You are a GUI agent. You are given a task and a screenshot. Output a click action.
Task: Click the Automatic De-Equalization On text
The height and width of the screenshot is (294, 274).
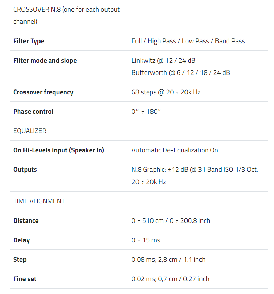175,150
